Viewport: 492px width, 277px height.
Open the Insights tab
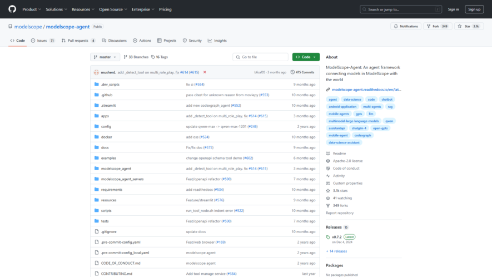pyautogui.click(x=217, y=41)
